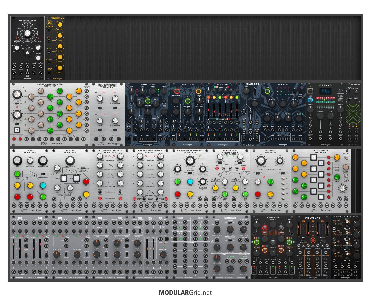The image size is (371, 298).
Task: Toggle SLOW RANDOM B off/on switch
Action: (115, 130)
